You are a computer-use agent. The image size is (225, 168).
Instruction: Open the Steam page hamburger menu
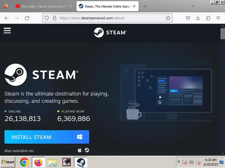coord(7,31)
